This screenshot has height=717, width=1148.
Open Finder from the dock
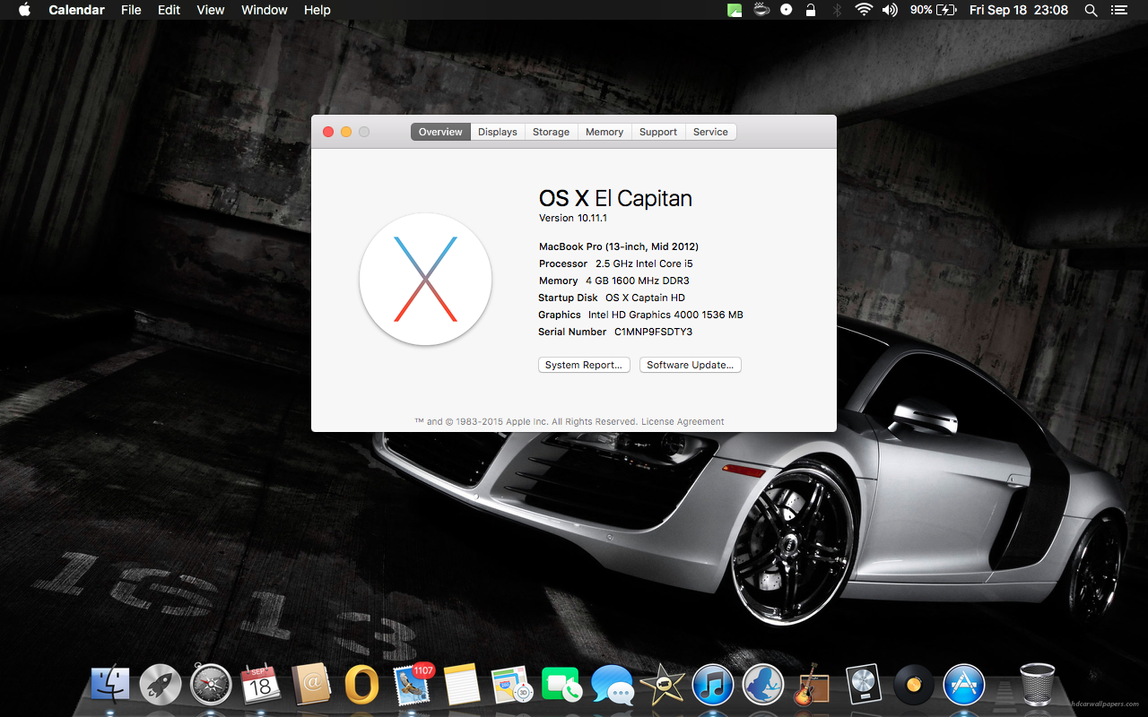(x=110, y=686)
